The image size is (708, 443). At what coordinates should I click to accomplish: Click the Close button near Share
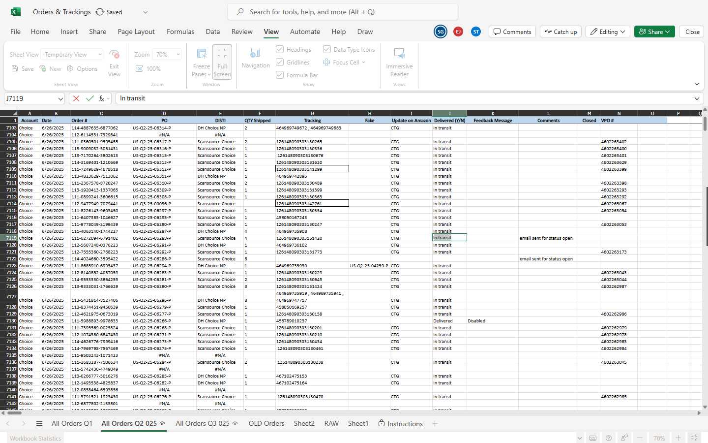point(692,32)
